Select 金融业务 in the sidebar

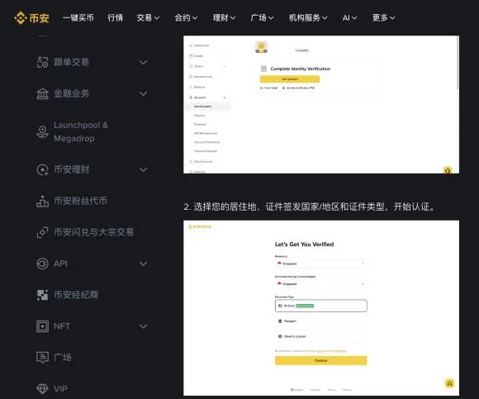tap(72, 93)
